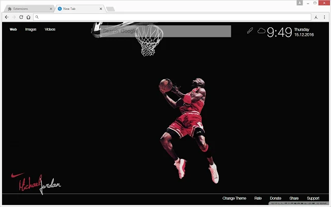Click the puzzle-piece icon on the Extensions tab

[9, 9]
